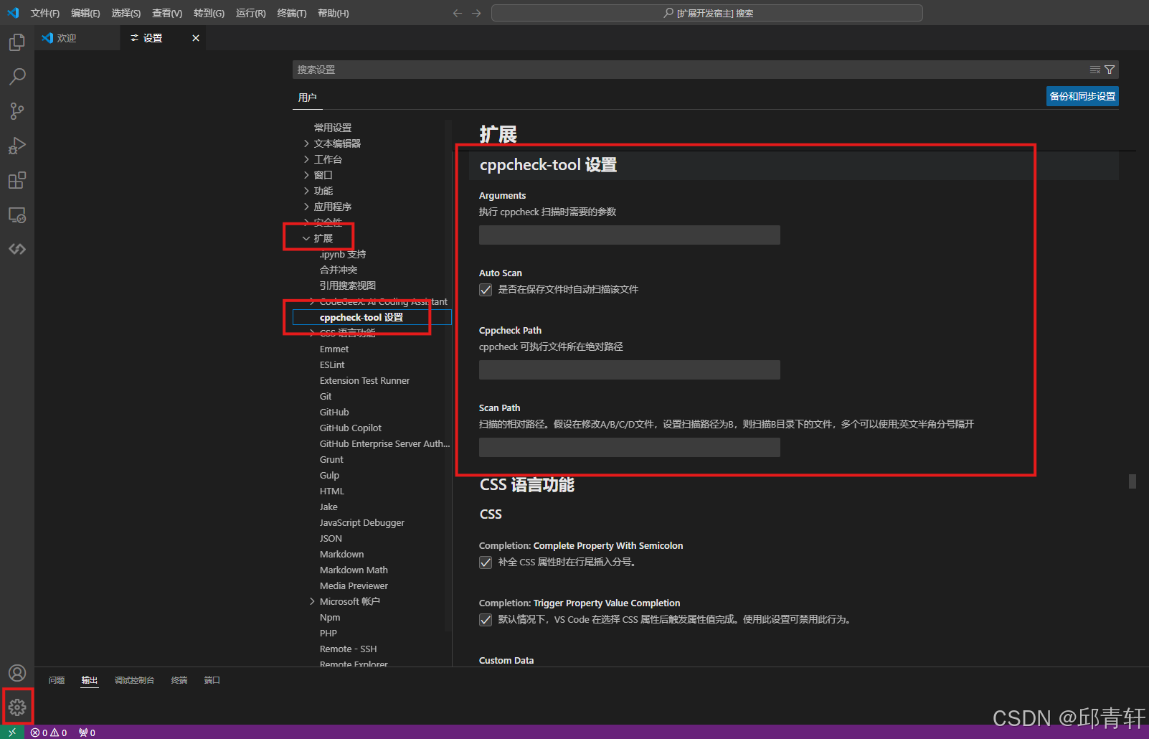The width and height of the screenshot is (1149, 739).
Task: Click the ports forwarded status bar item
Action: click(x=87, y=733)
